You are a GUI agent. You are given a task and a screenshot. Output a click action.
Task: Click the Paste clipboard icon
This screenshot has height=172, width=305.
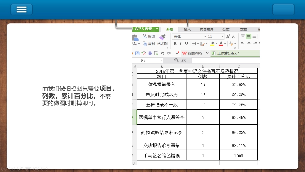click(x=135, y=37)
